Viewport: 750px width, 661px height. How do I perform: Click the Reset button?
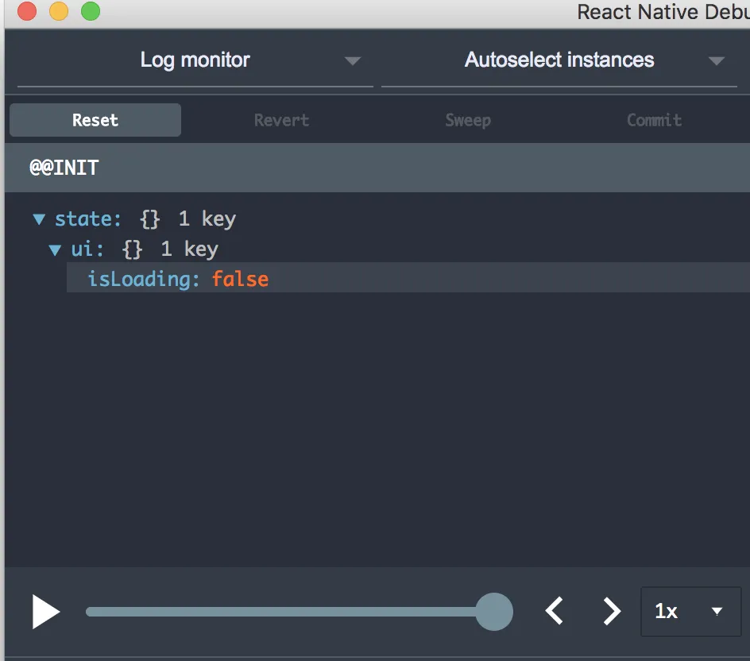(95, 120)
